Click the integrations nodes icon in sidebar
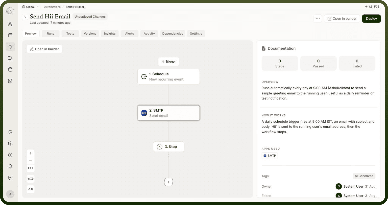The width and height of the screenshot is (388, 205). [x=10, y=58]
